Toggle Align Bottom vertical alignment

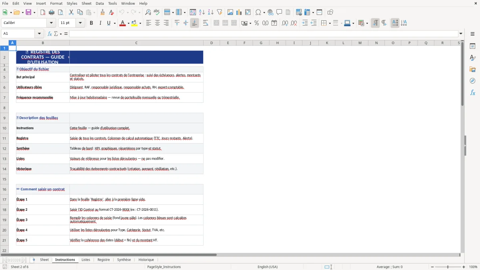(x=194, y=23)
